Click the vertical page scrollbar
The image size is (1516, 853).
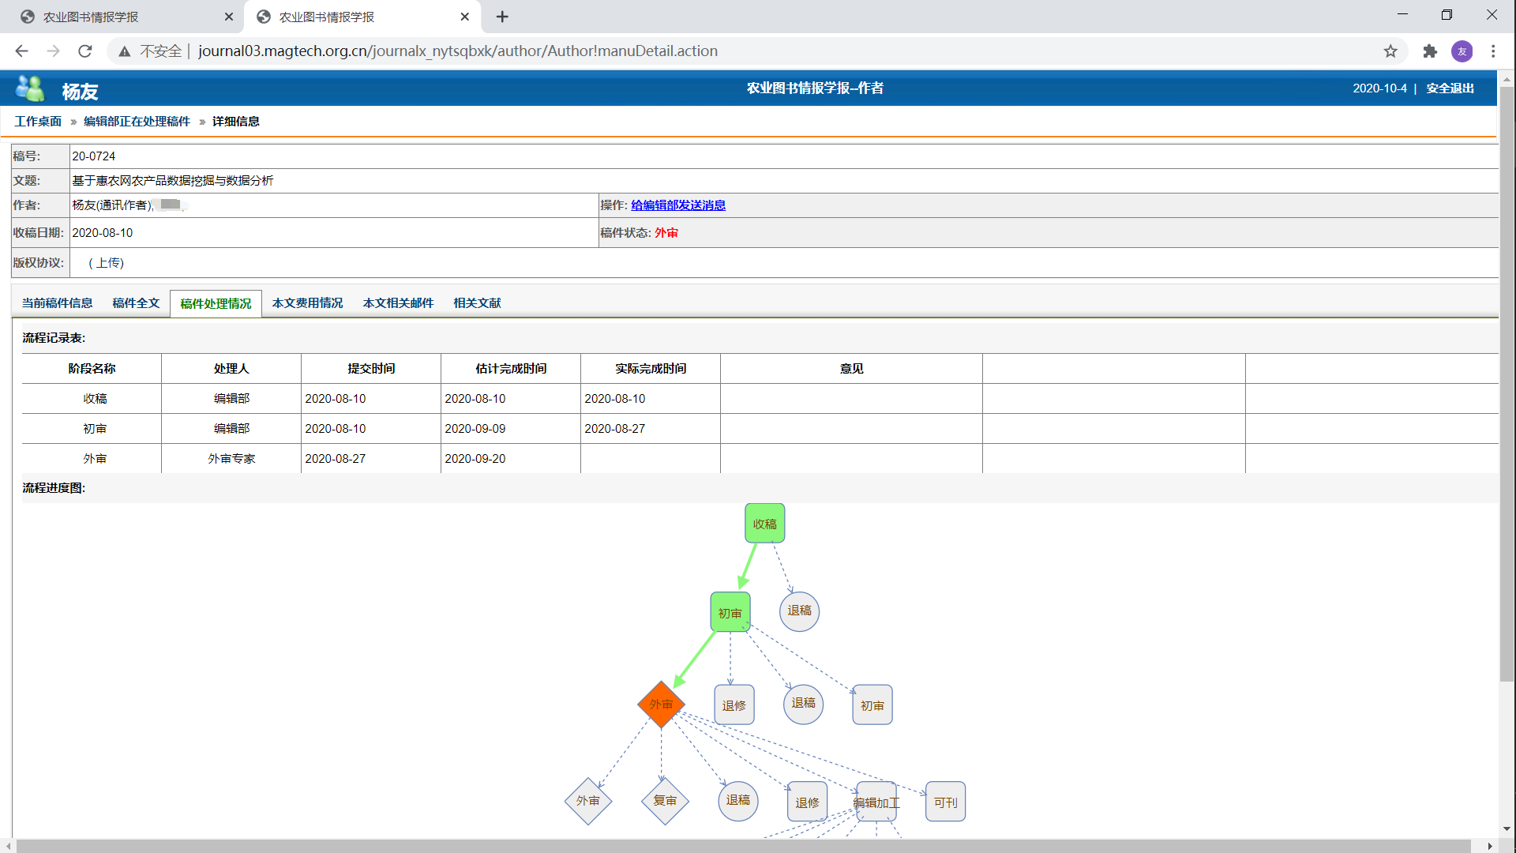pos(1507,379)
